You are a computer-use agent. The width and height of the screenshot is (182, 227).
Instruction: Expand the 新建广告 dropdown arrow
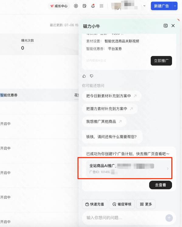pos(175,6)
